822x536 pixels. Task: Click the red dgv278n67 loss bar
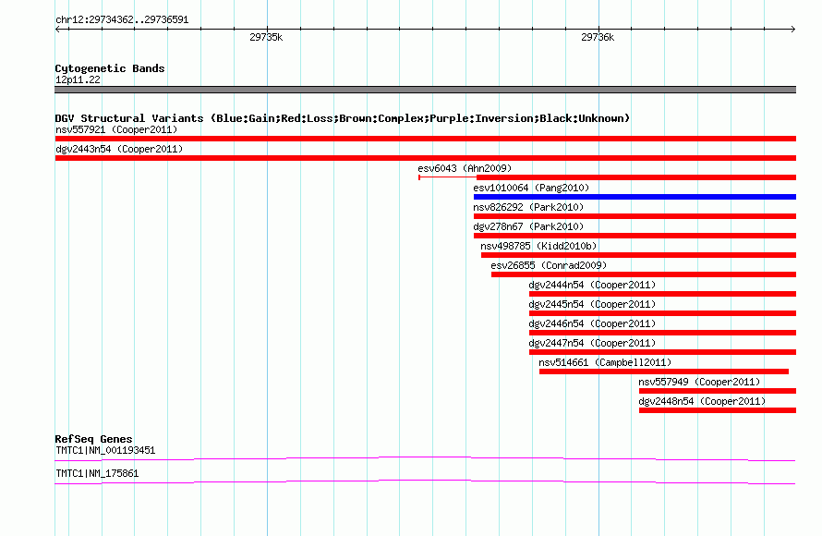[x=635, y=236]
